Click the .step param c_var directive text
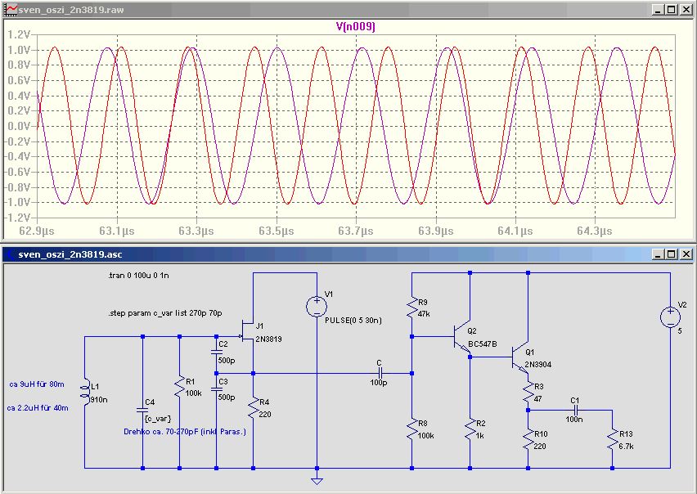This screenshot has width=697, height=494. click(x=165, y=313)
